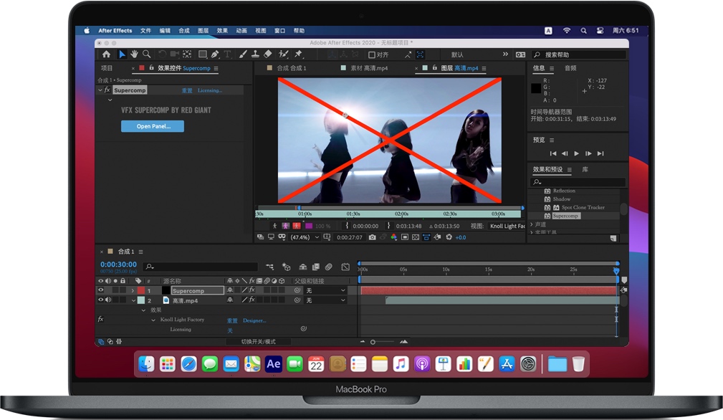Click the current time display 0:00:30:00
Image resolution: width=723 pixels, height=420 pixels.
tap(118, 264)
